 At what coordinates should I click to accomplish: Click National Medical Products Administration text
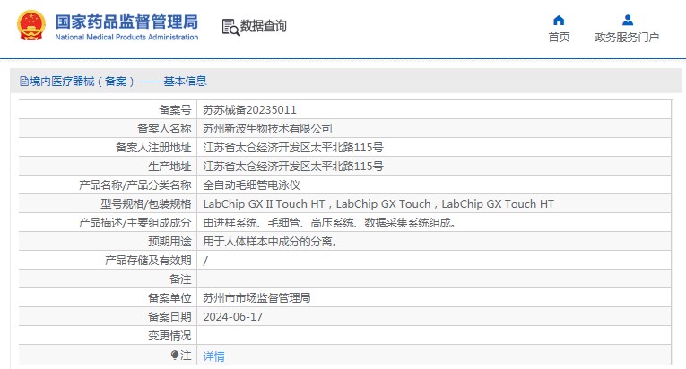[126, 37]
